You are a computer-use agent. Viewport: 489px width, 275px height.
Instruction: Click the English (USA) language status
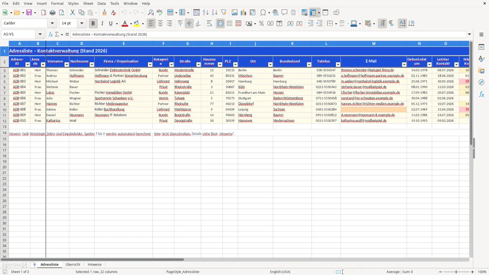click(x=280, y=272)
